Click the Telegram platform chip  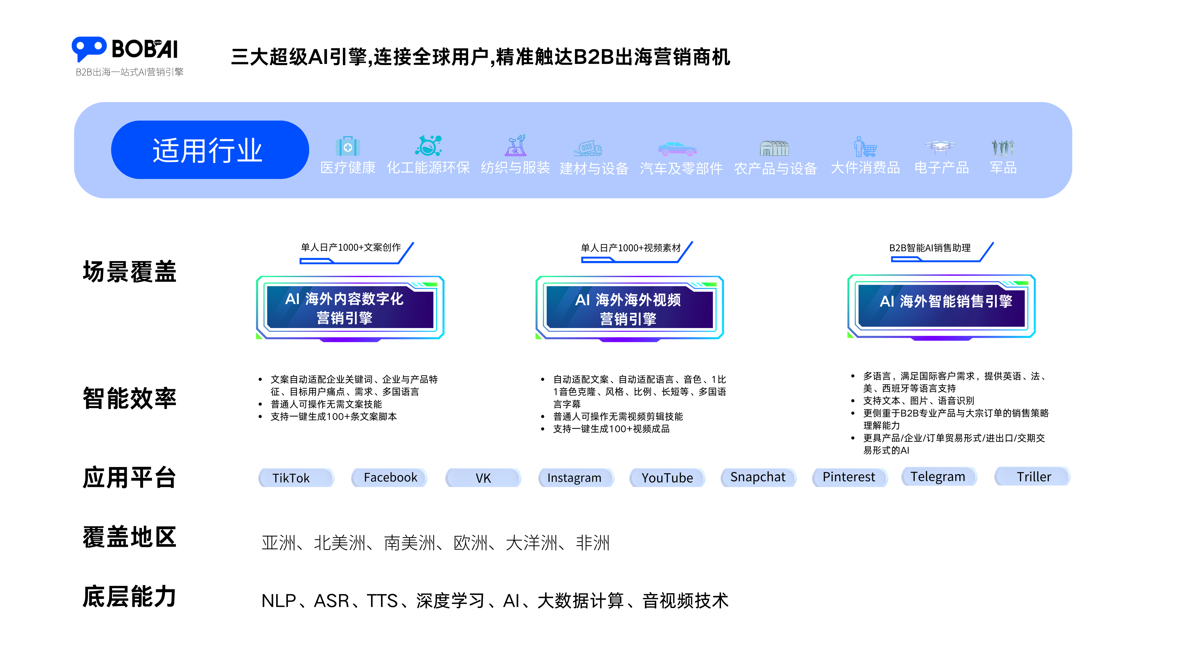(x=939, y=476)
